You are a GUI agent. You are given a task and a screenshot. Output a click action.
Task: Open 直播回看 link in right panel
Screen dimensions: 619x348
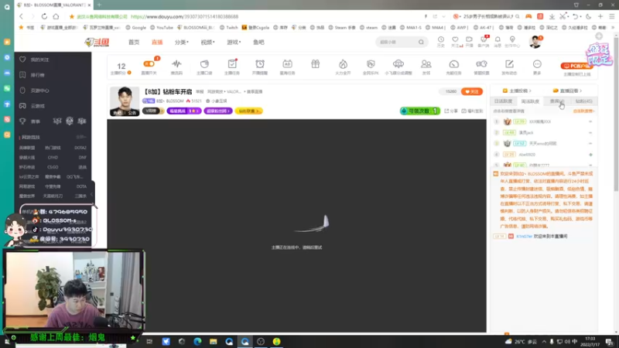click(567, 90)
